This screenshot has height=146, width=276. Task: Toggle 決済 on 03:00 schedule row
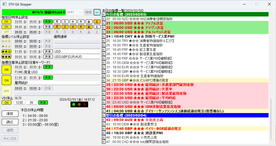point(48,22)
